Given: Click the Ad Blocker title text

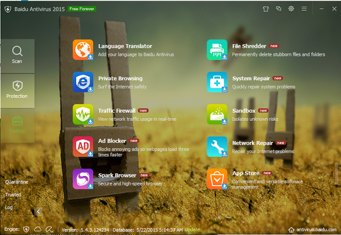Looking at the screenshot, I should [112, 141].
